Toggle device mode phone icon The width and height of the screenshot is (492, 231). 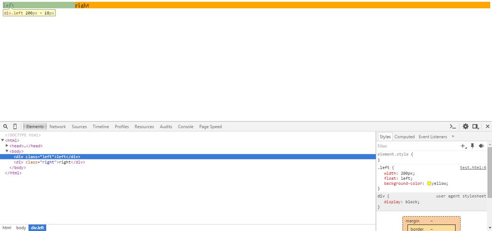pos(15,127)
